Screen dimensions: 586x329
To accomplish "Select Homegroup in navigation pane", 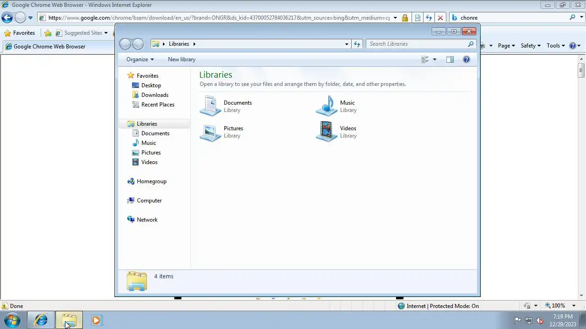I will pyautogui.click(x=152, y=181).
